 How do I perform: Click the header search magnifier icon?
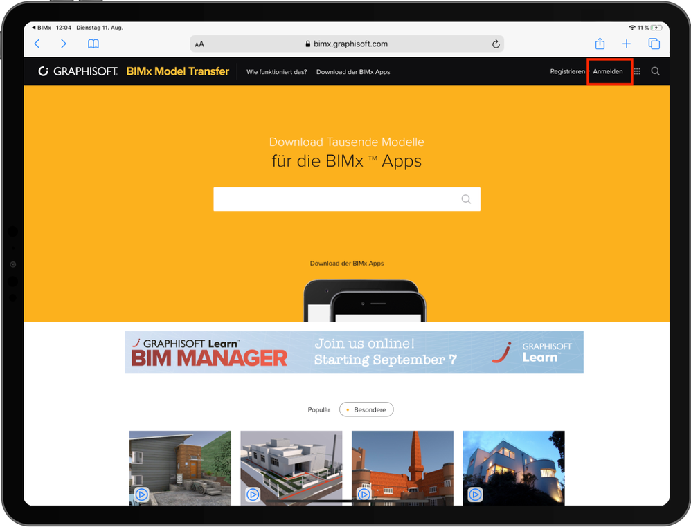point(655,71)
